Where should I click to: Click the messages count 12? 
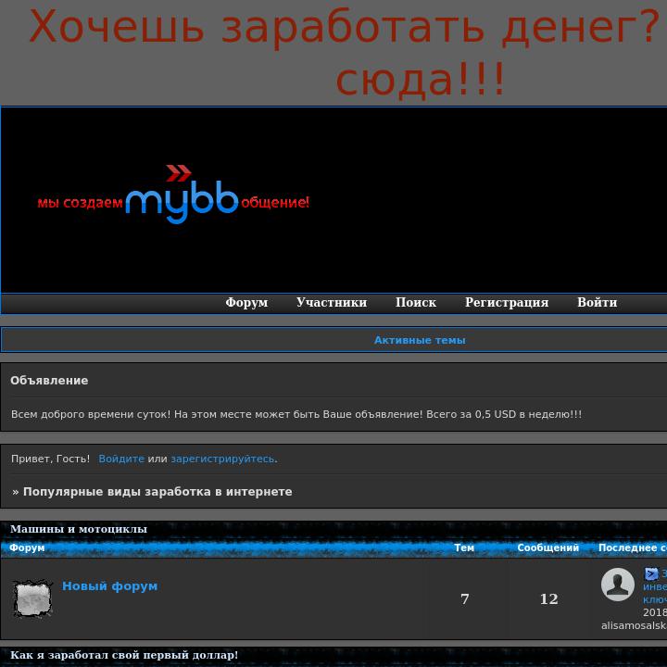tap(548, 599)
